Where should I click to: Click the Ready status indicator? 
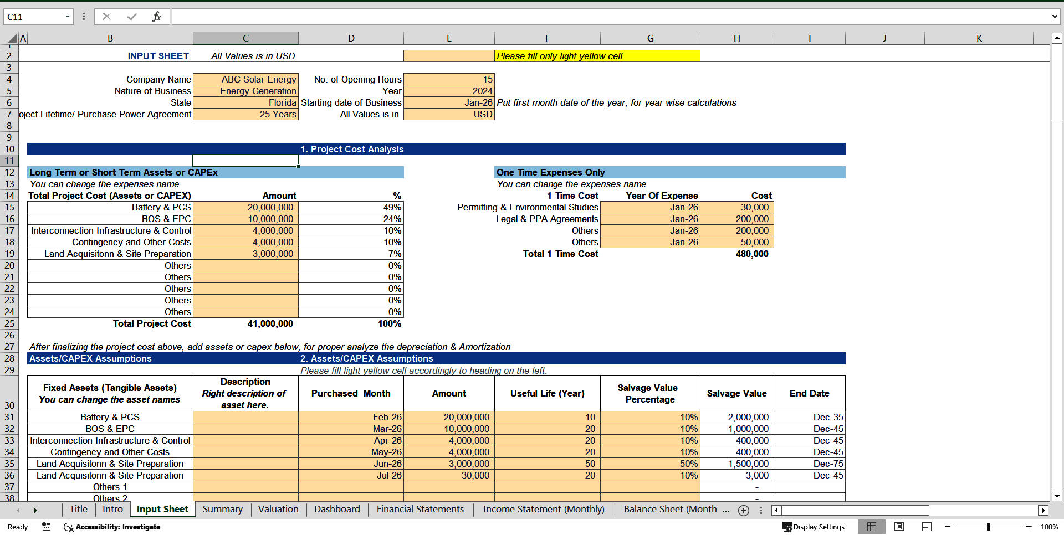(18, 527)
